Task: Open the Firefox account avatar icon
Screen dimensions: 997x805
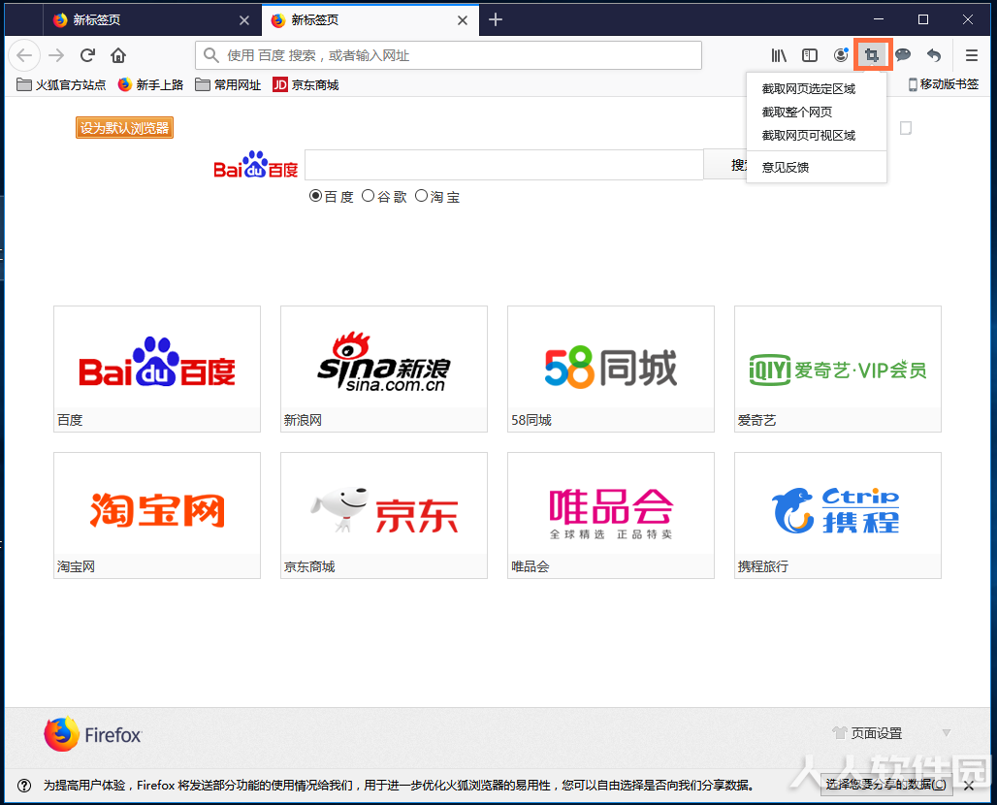Action: point(841,55)
